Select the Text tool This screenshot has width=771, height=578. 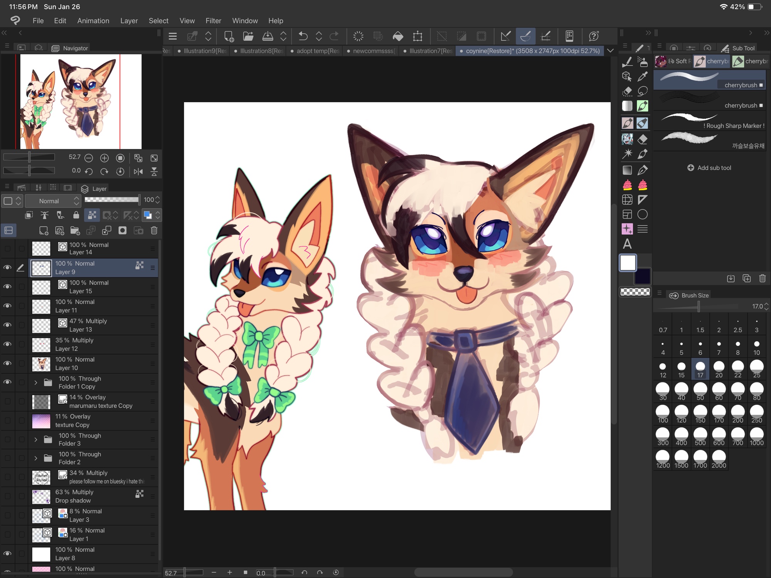click(x=627, y=244)
